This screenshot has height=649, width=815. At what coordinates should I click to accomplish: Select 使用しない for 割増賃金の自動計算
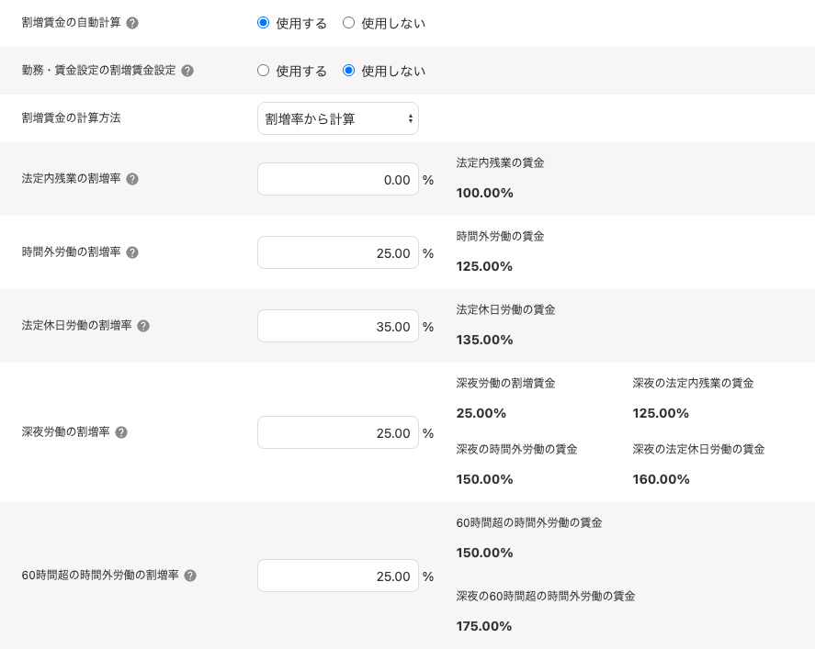pyautogui.click(x=349, y=23)
